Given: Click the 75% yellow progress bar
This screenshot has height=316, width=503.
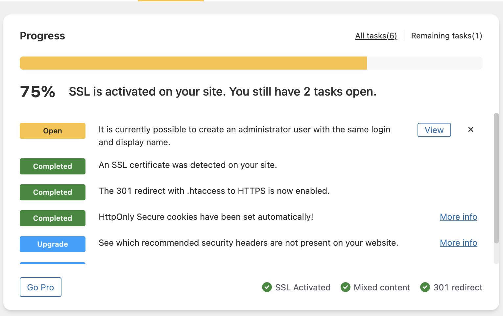Looking at the screenshot, I should [193, 63].
